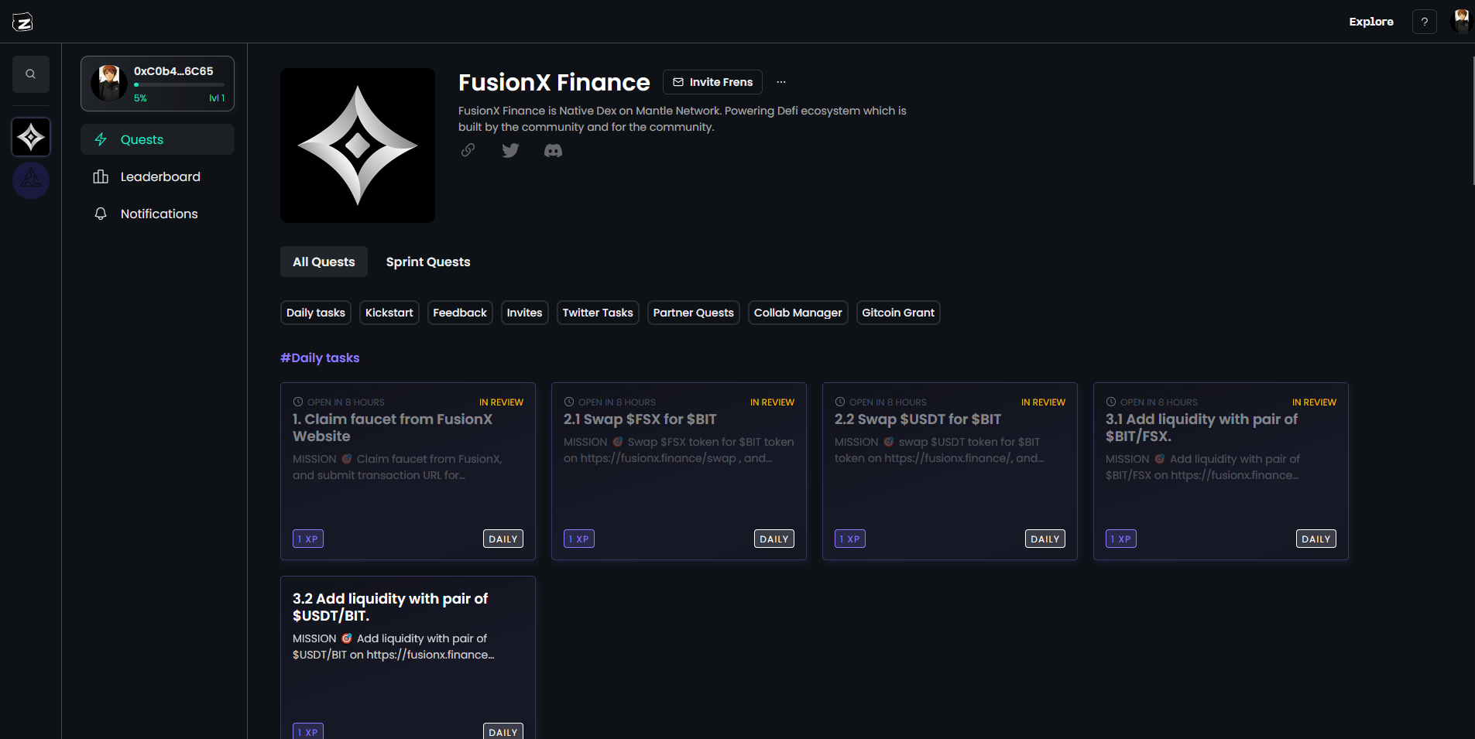The width and height of the screenshot is (1475, 739).
Task: Open the search icon in left sidebar
Action: pos(31,74)
